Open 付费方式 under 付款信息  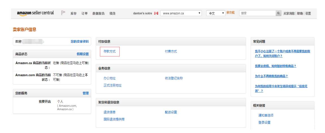(171, 52)
